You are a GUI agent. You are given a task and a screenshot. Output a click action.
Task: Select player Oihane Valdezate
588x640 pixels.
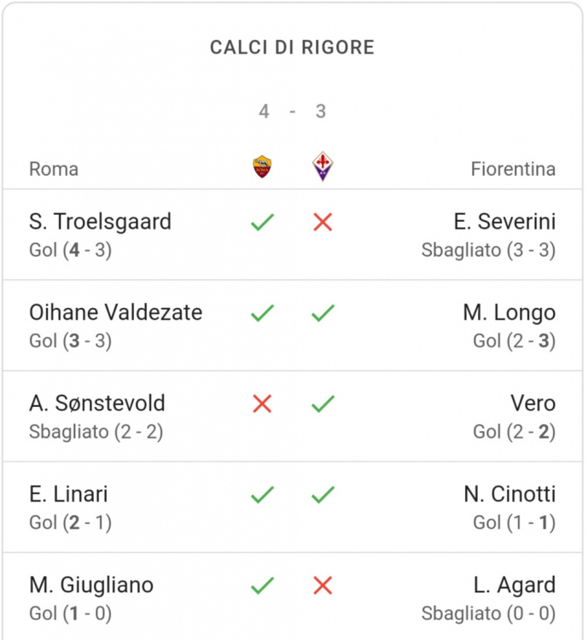tap(115, 312)
